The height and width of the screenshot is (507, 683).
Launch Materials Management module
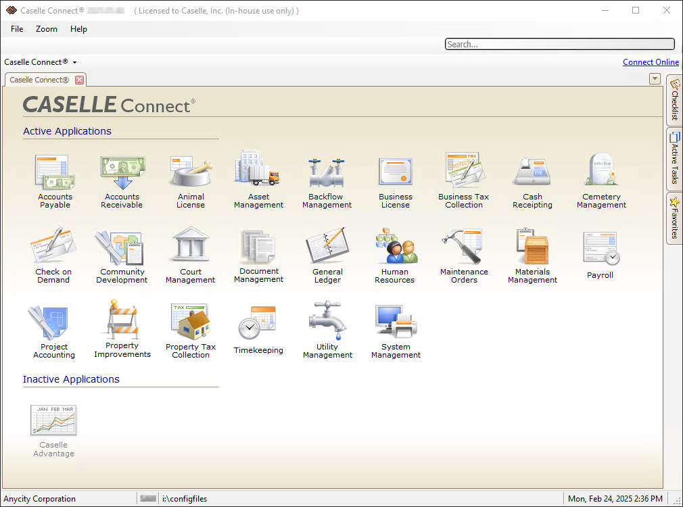[x=532, y=256]
